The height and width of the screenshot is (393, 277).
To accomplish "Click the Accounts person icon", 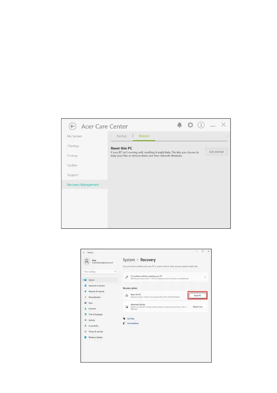I will point(86,309).
